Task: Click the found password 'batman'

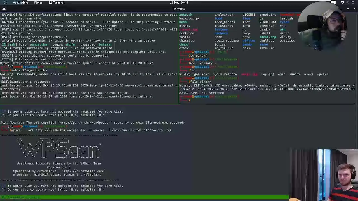Action: 105,44
